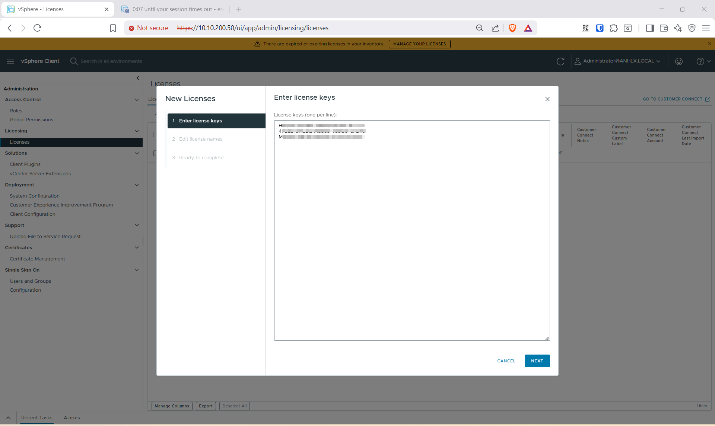Open the help question mark menu
The image size is (715, 426).
(703, 61)
